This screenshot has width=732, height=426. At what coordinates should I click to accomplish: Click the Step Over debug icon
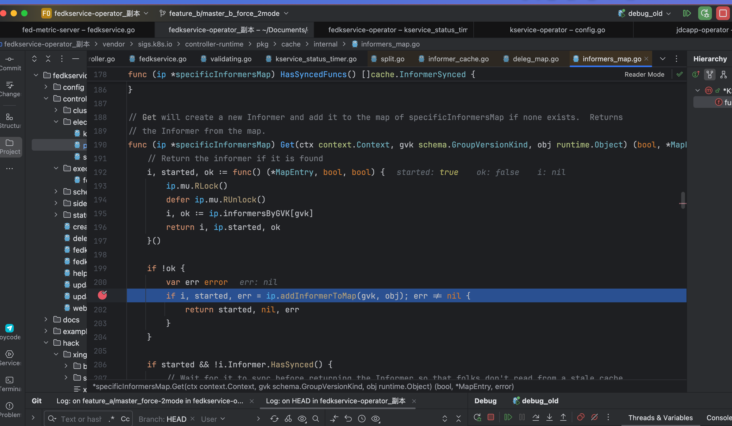536,418
